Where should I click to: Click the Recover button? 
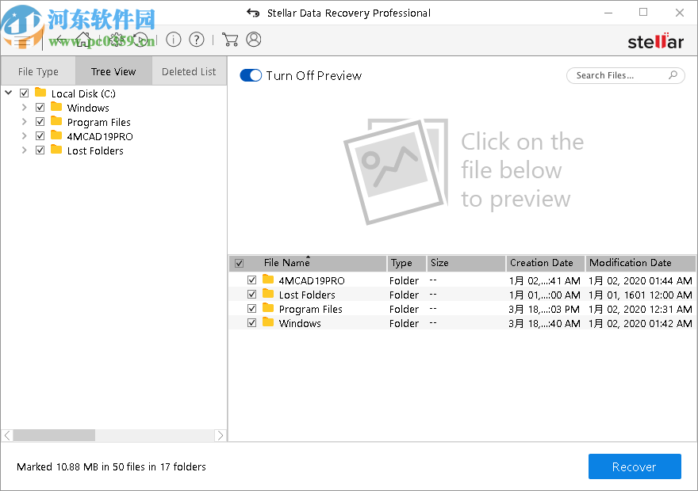(x=635, y=466)
